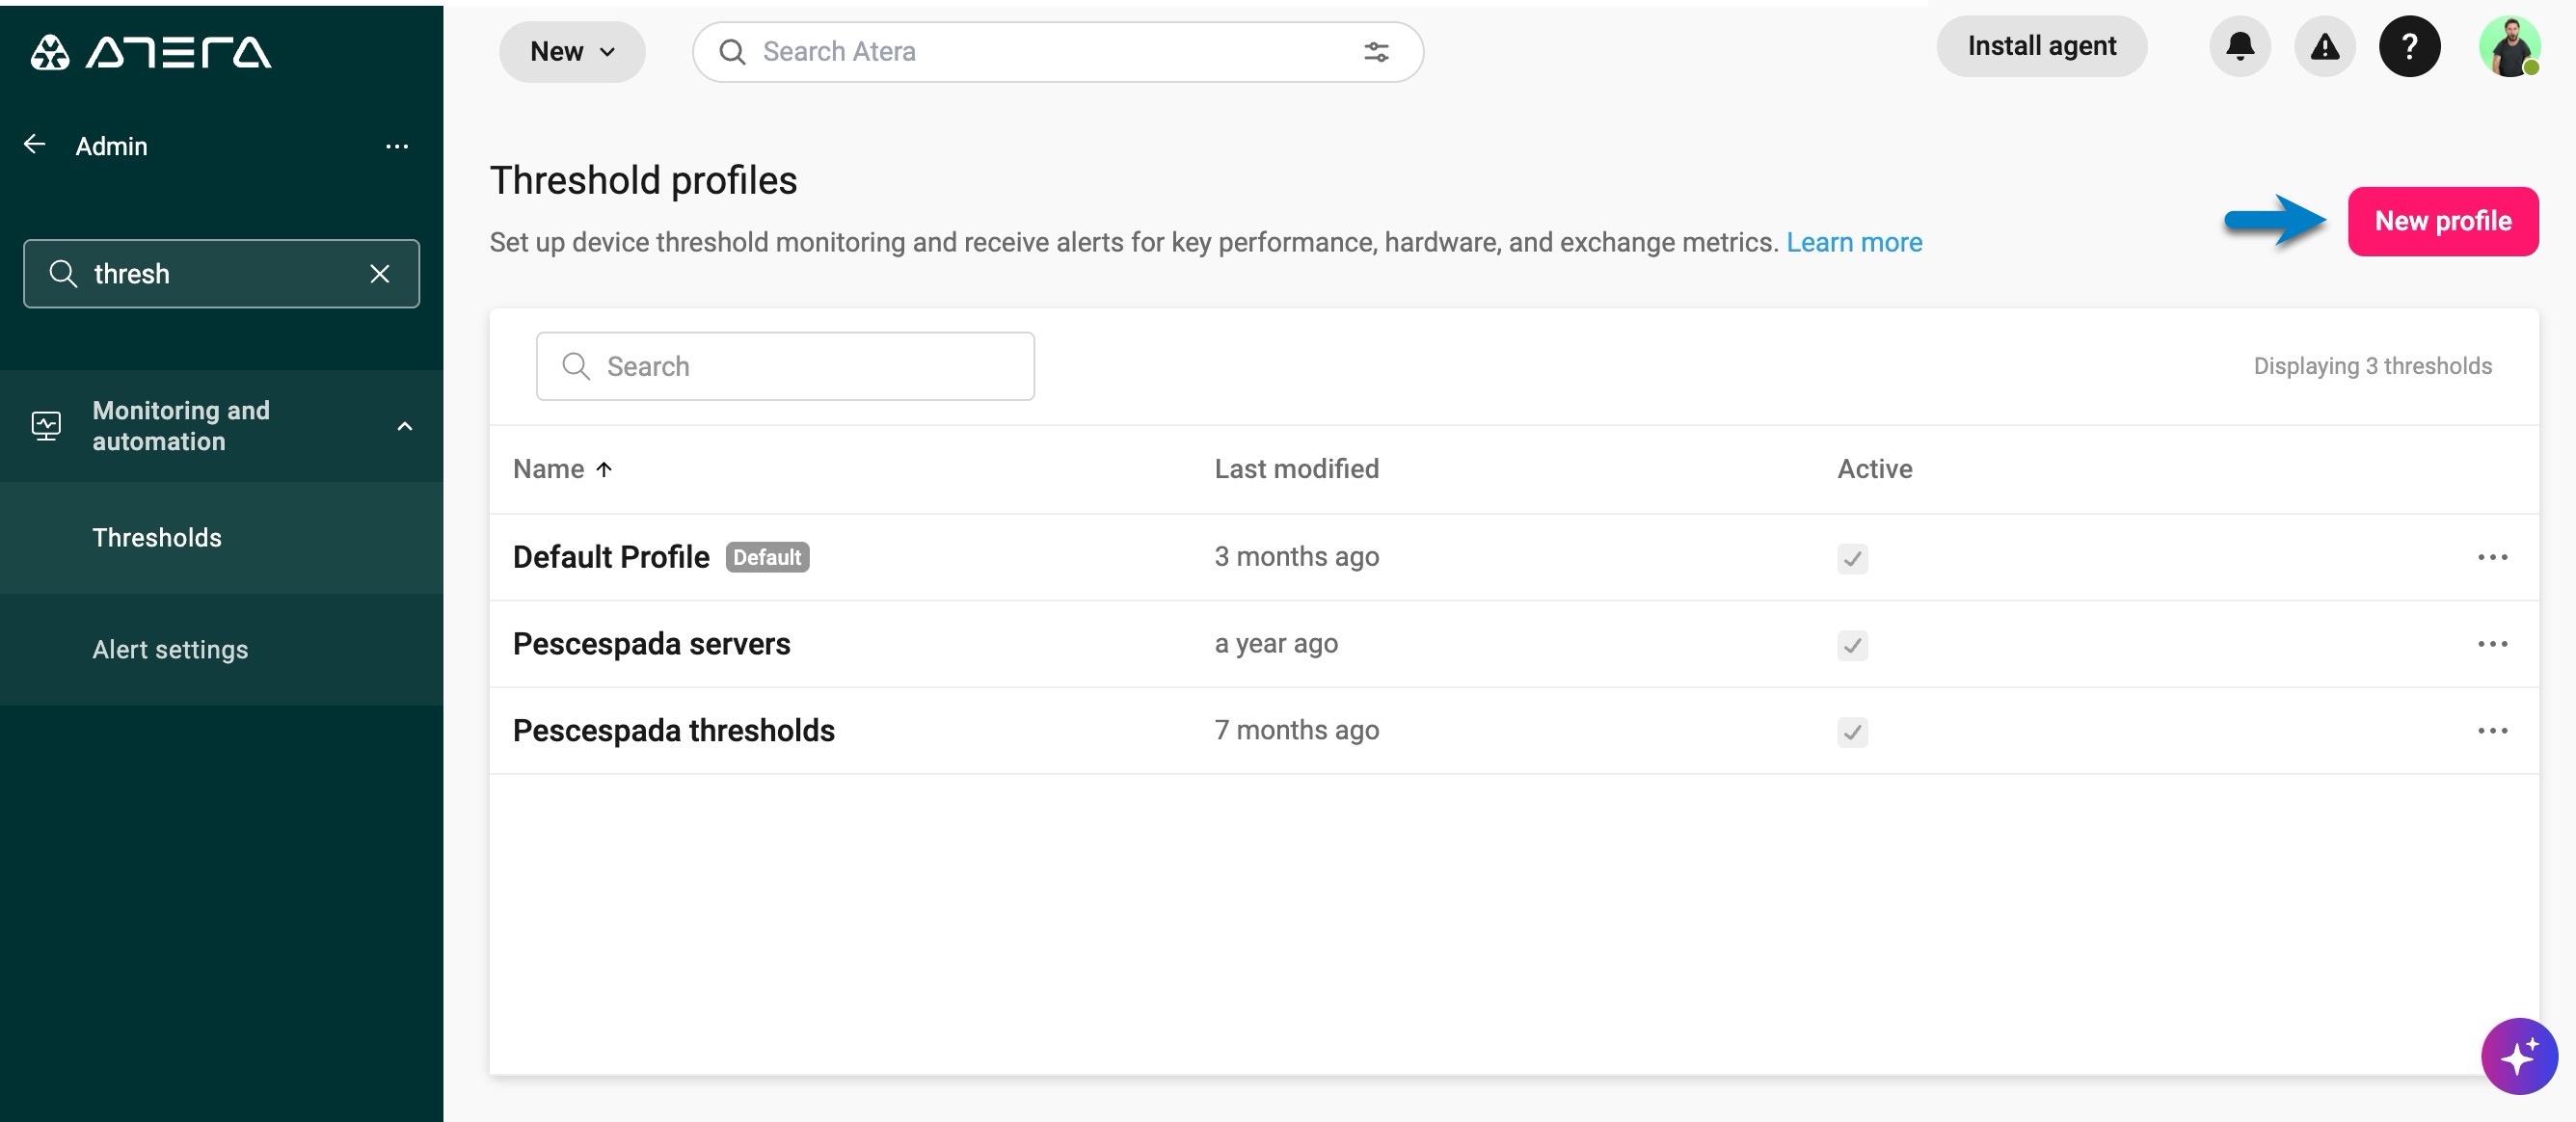Collapse Monitoring and automation section
The image size is (2576, 1122).
coord(405,426)
